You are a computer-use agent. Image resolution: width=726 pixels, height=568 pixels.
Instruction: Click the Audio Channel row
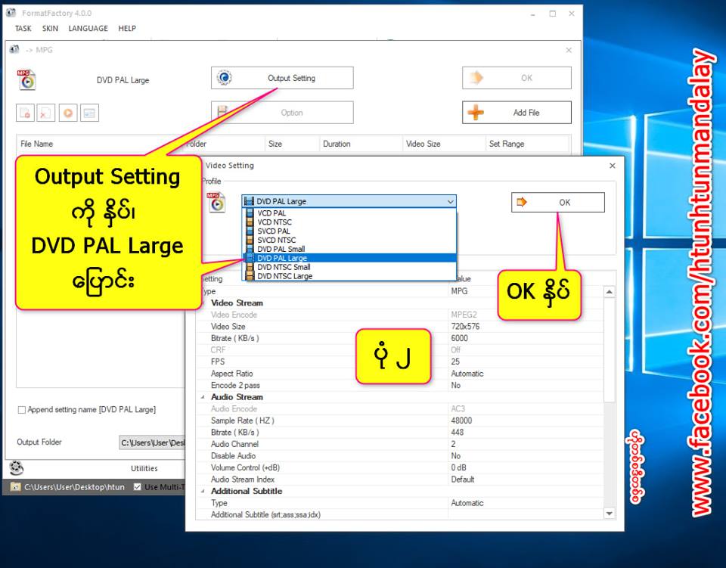[401, 445]
